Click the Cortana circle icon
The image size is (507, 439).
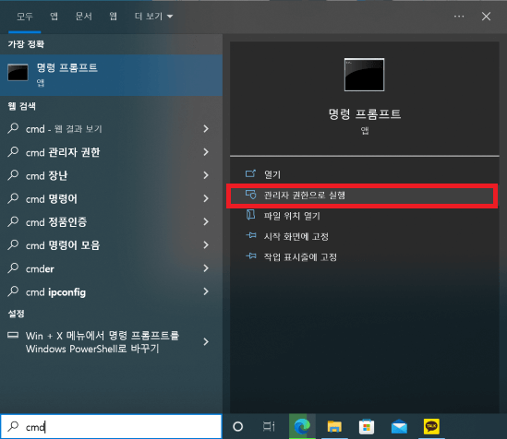pyautogui.click(x=237, y=426)
